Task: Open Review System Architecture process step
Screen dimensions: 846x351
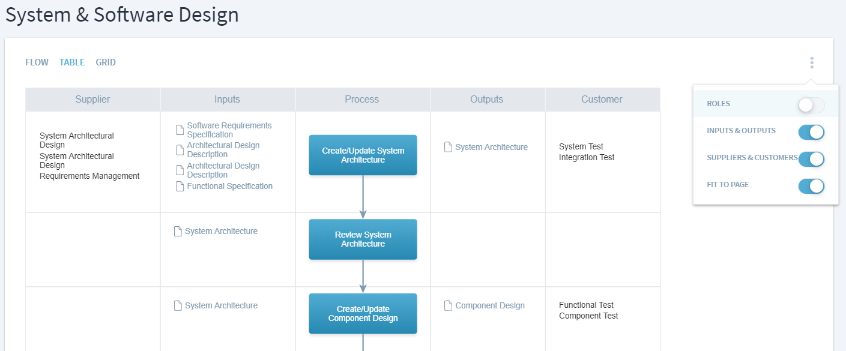Action: [x=363, y=239]
